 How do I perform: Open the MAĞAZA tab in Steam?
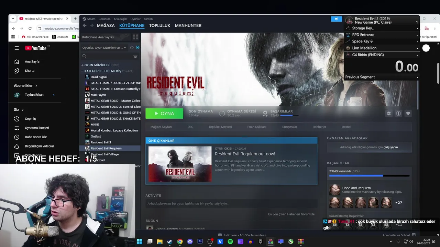pos(106,25)
